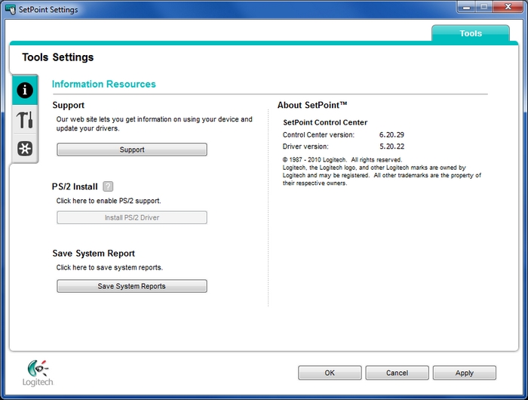Open the Support web site button
This screenshot has height=400, width=528.
[132, 149]
